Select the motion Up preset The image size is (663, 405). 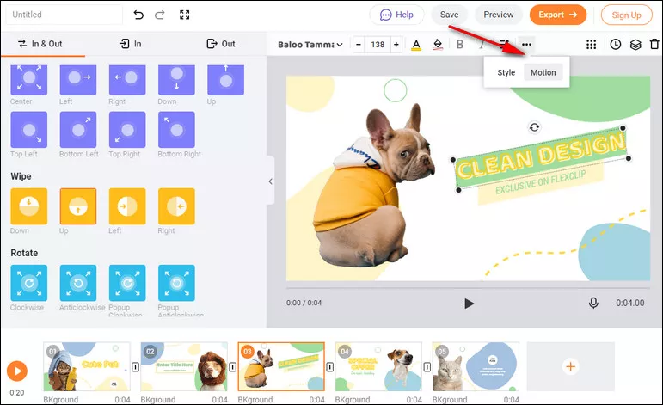point(226,79)
